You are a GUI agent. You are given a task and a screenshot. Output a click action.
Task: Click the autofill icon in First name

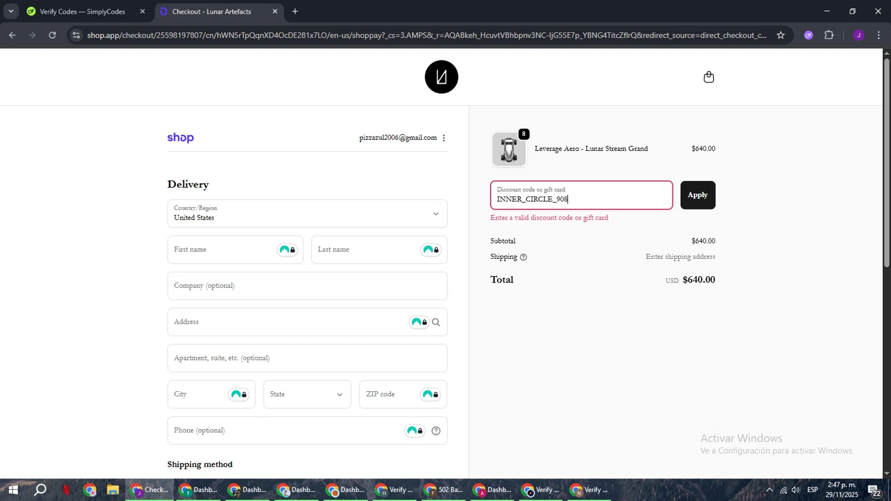coord(287,250)
